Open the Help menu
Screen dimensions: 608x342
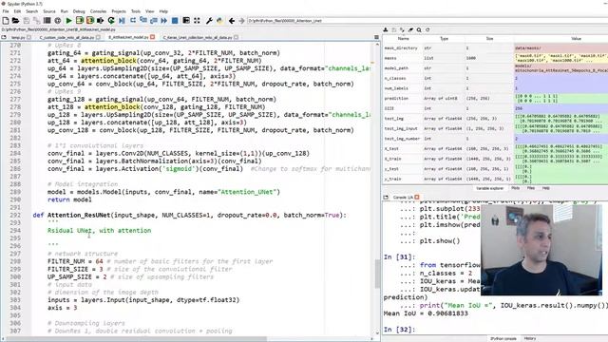(163, 11)
